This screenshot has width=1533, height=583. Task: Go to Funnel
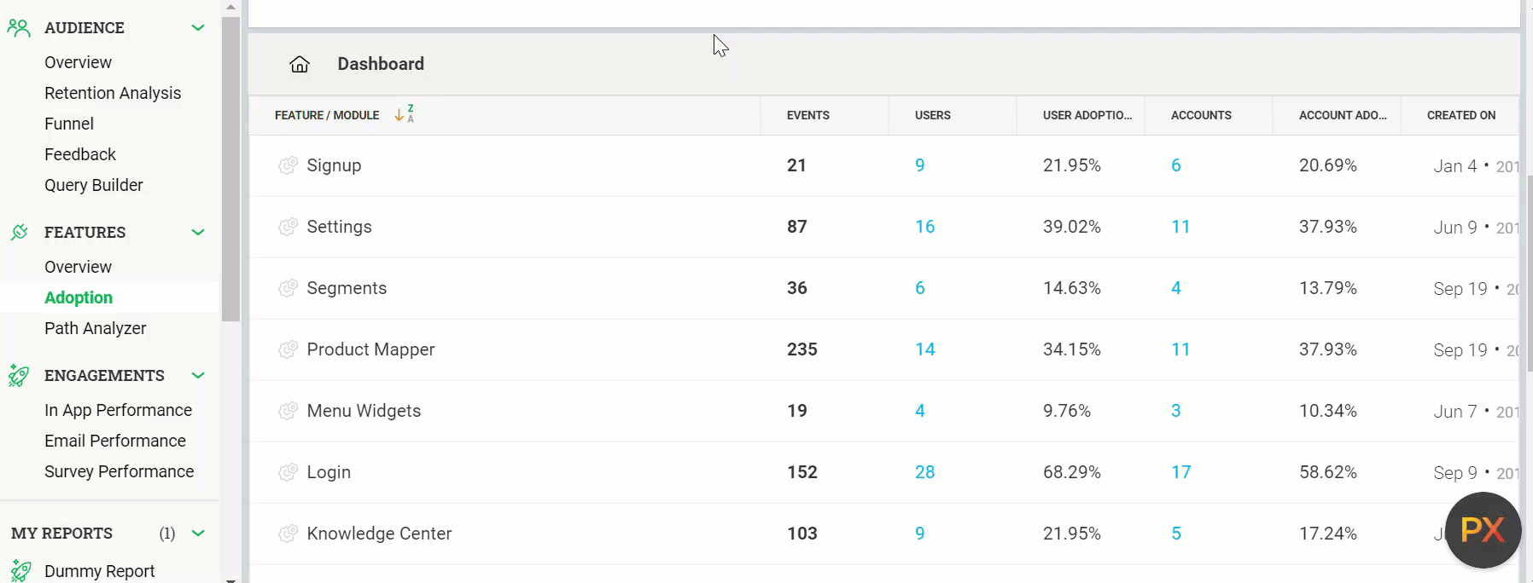point(69,124)
